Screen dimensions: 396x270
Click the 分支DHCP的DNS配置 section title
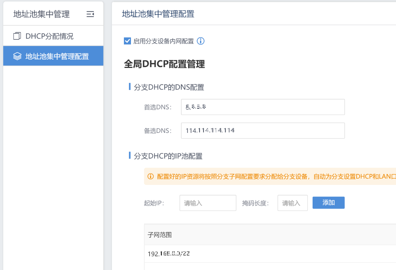click(169, 87)
